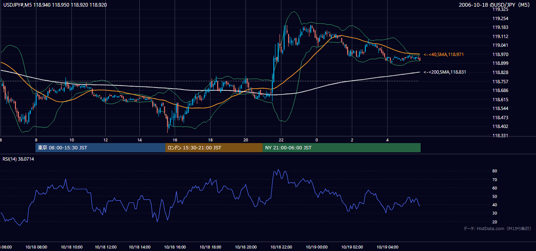Click the RSI(14) 38.0714 indicator label

pos(18,159)
